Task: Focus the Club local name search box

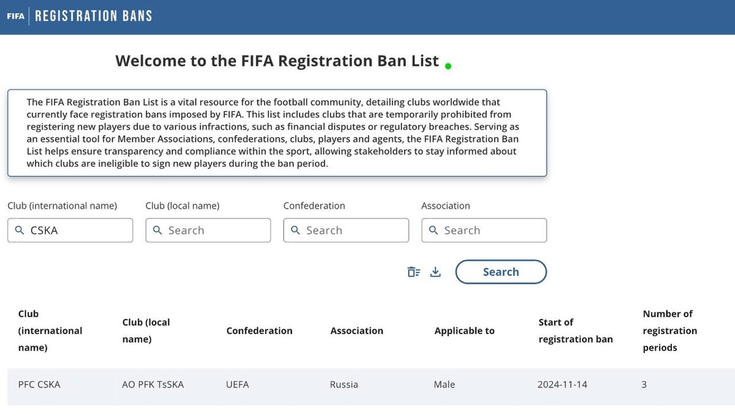Action: [x=208, y=231]
